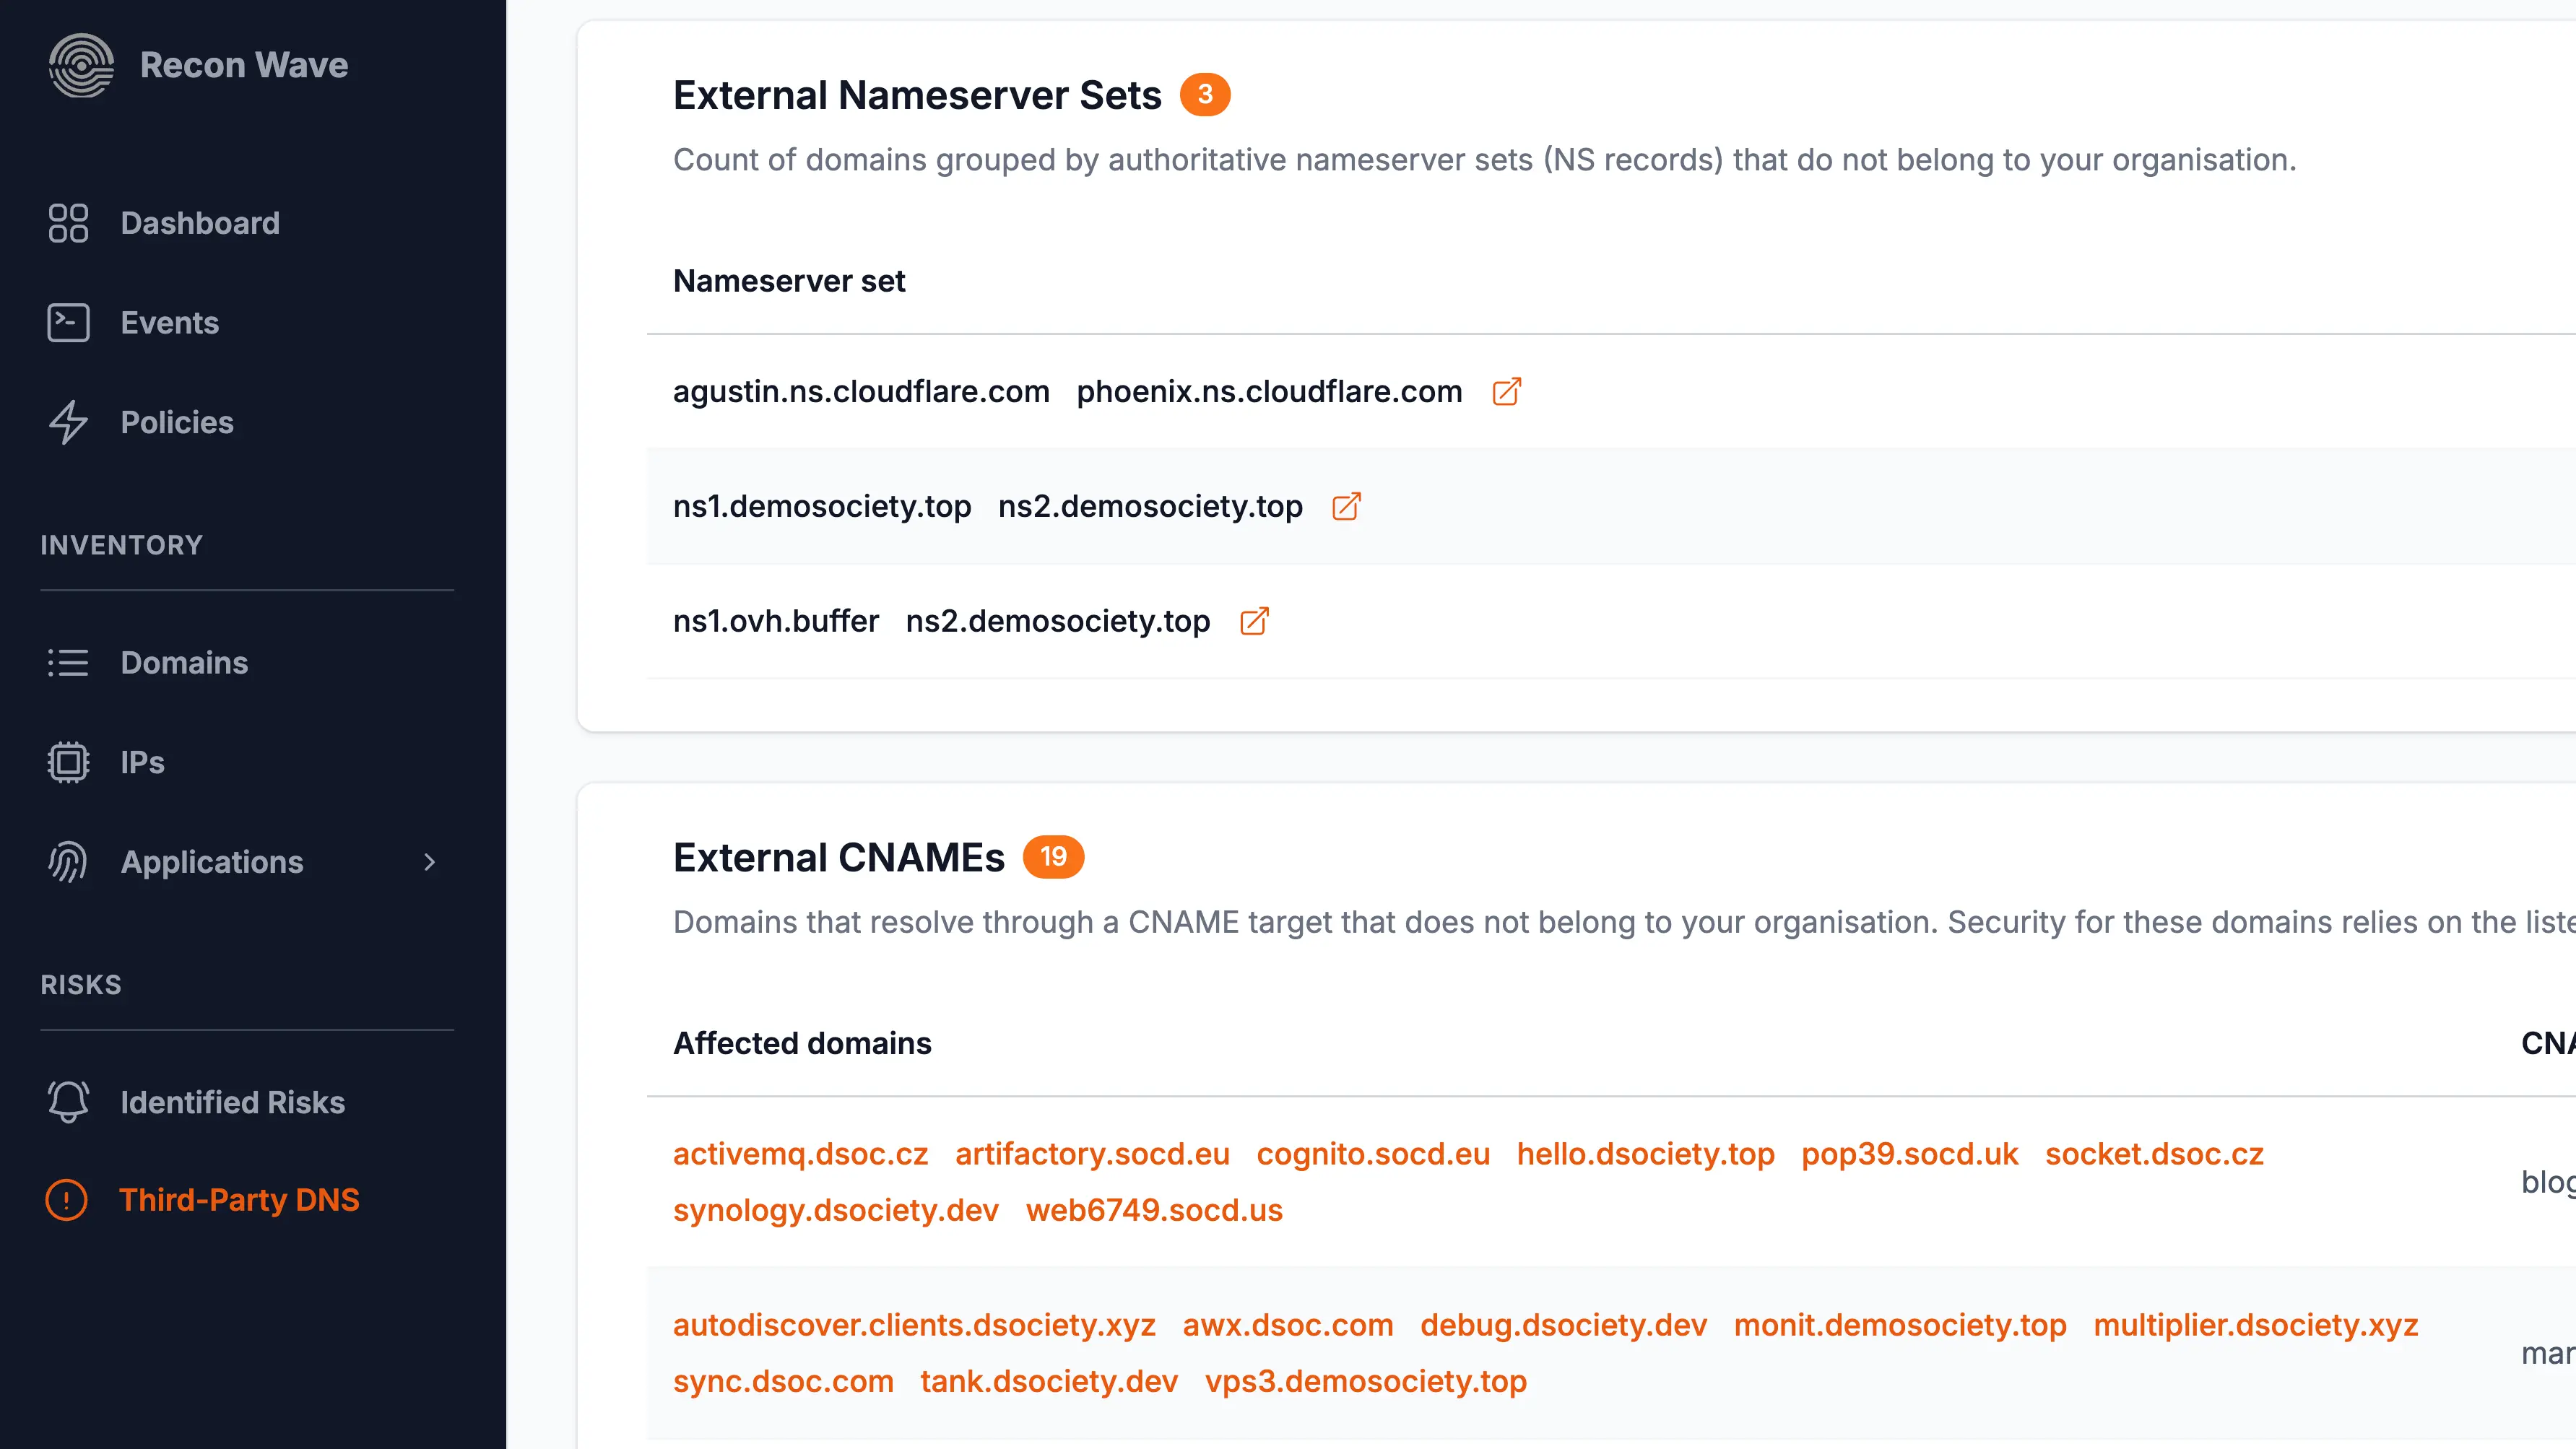Click the Events terminal icon
Viewport: 2576px width, 1449px height.
(68, 323)
